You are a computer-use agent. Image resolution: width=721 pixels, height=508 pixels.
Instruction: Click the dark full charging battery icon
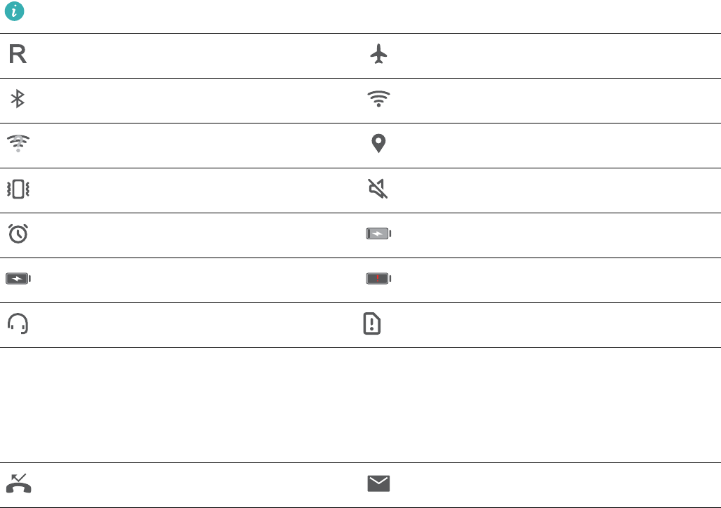(x=18, y=279)
